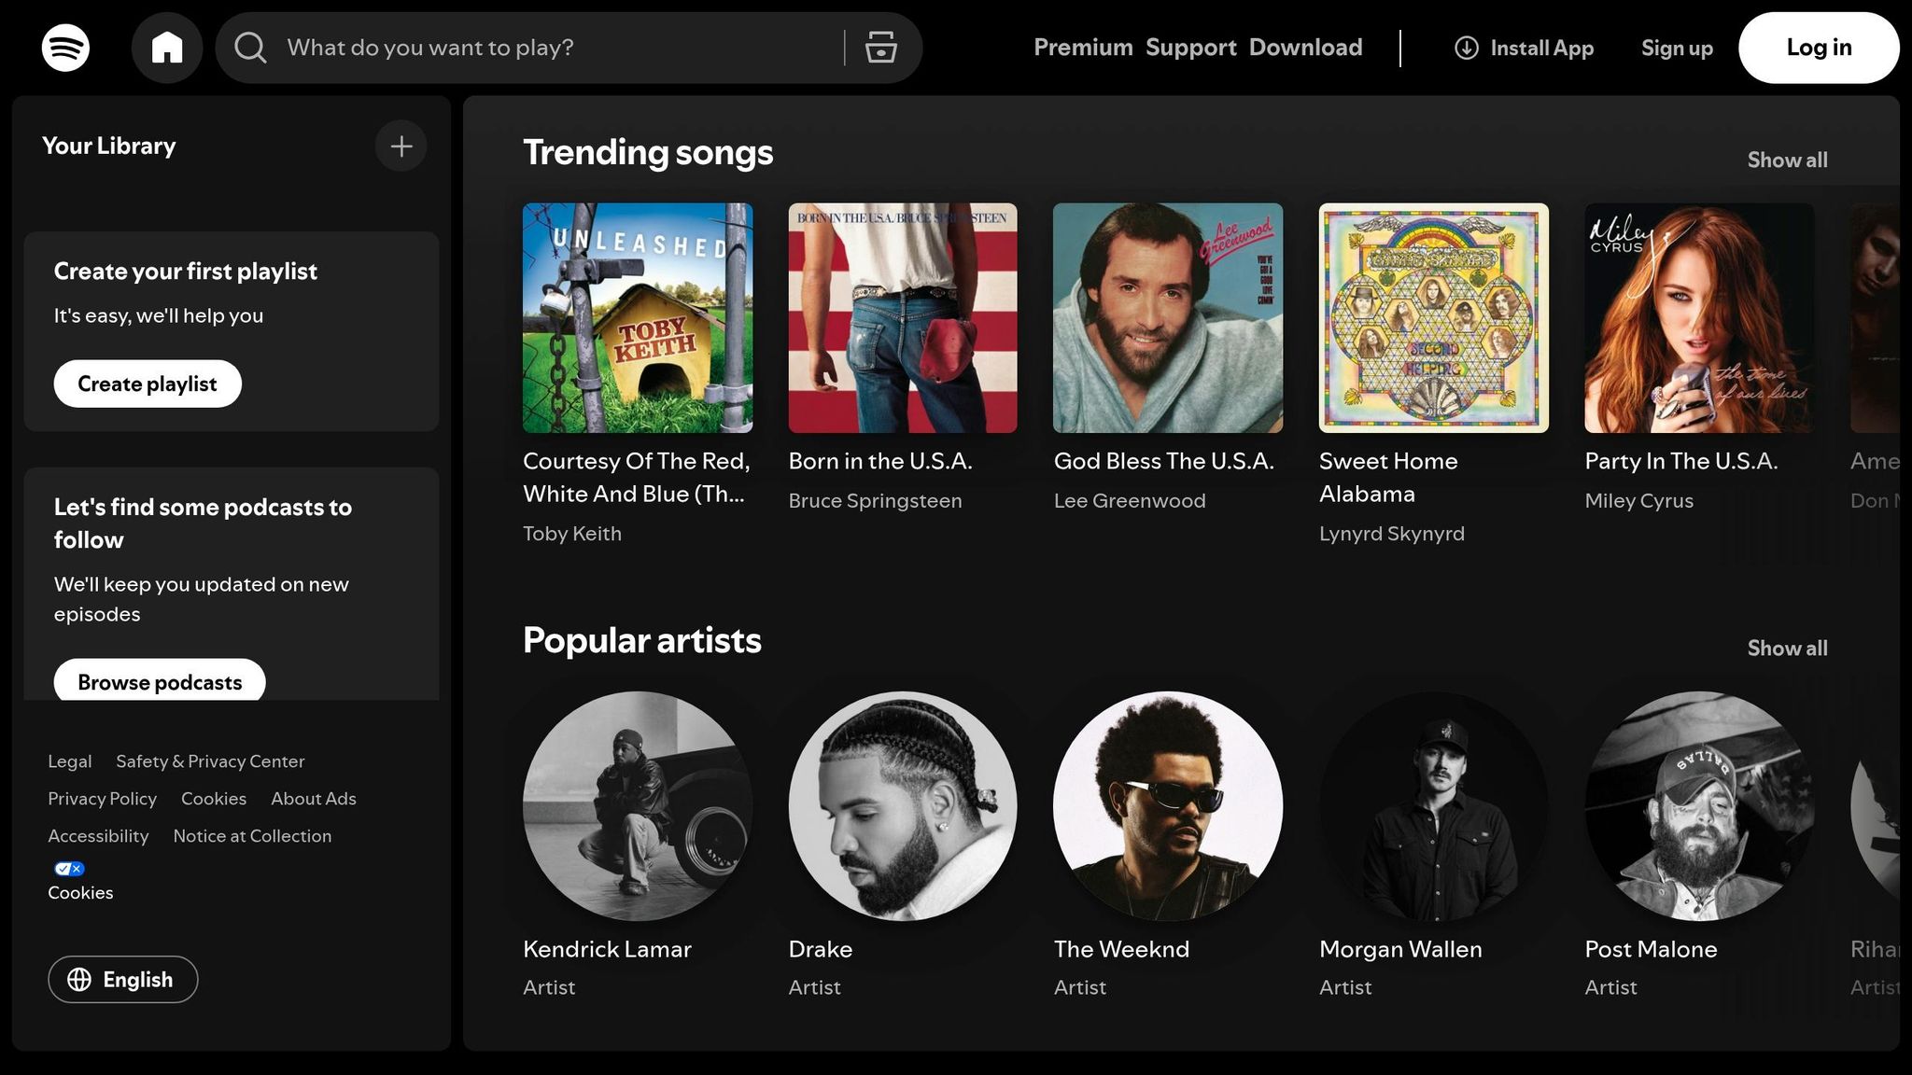The width and height of the screenshot is (1912, 1075).
Task: Open Miley Cyrus artist link
Action: 1639,501
